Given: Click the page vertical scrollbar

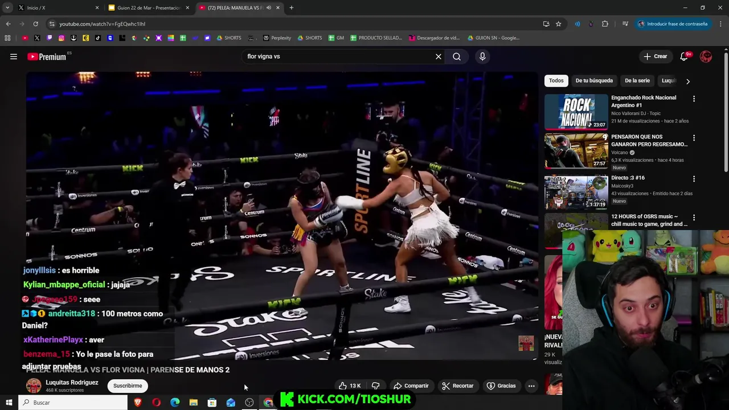Looking at the screenshot, I should pos(726,111).
